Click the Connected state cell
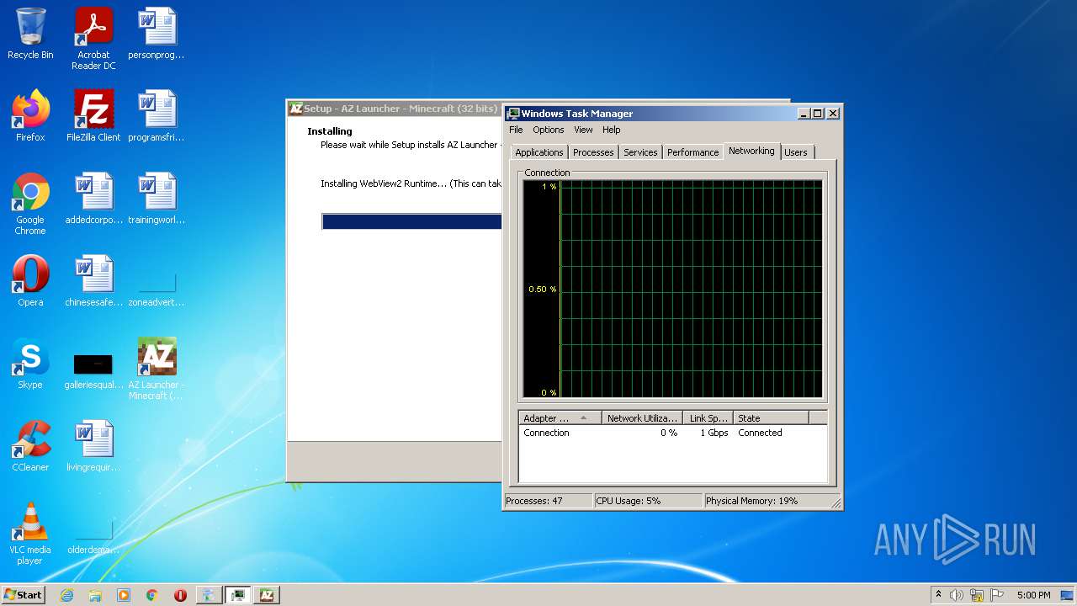 (x=760, y=433)
